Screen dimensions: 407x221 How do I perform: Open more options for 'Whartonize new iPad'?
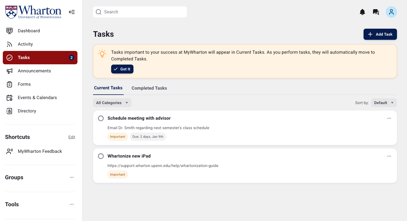click(389, 156)
